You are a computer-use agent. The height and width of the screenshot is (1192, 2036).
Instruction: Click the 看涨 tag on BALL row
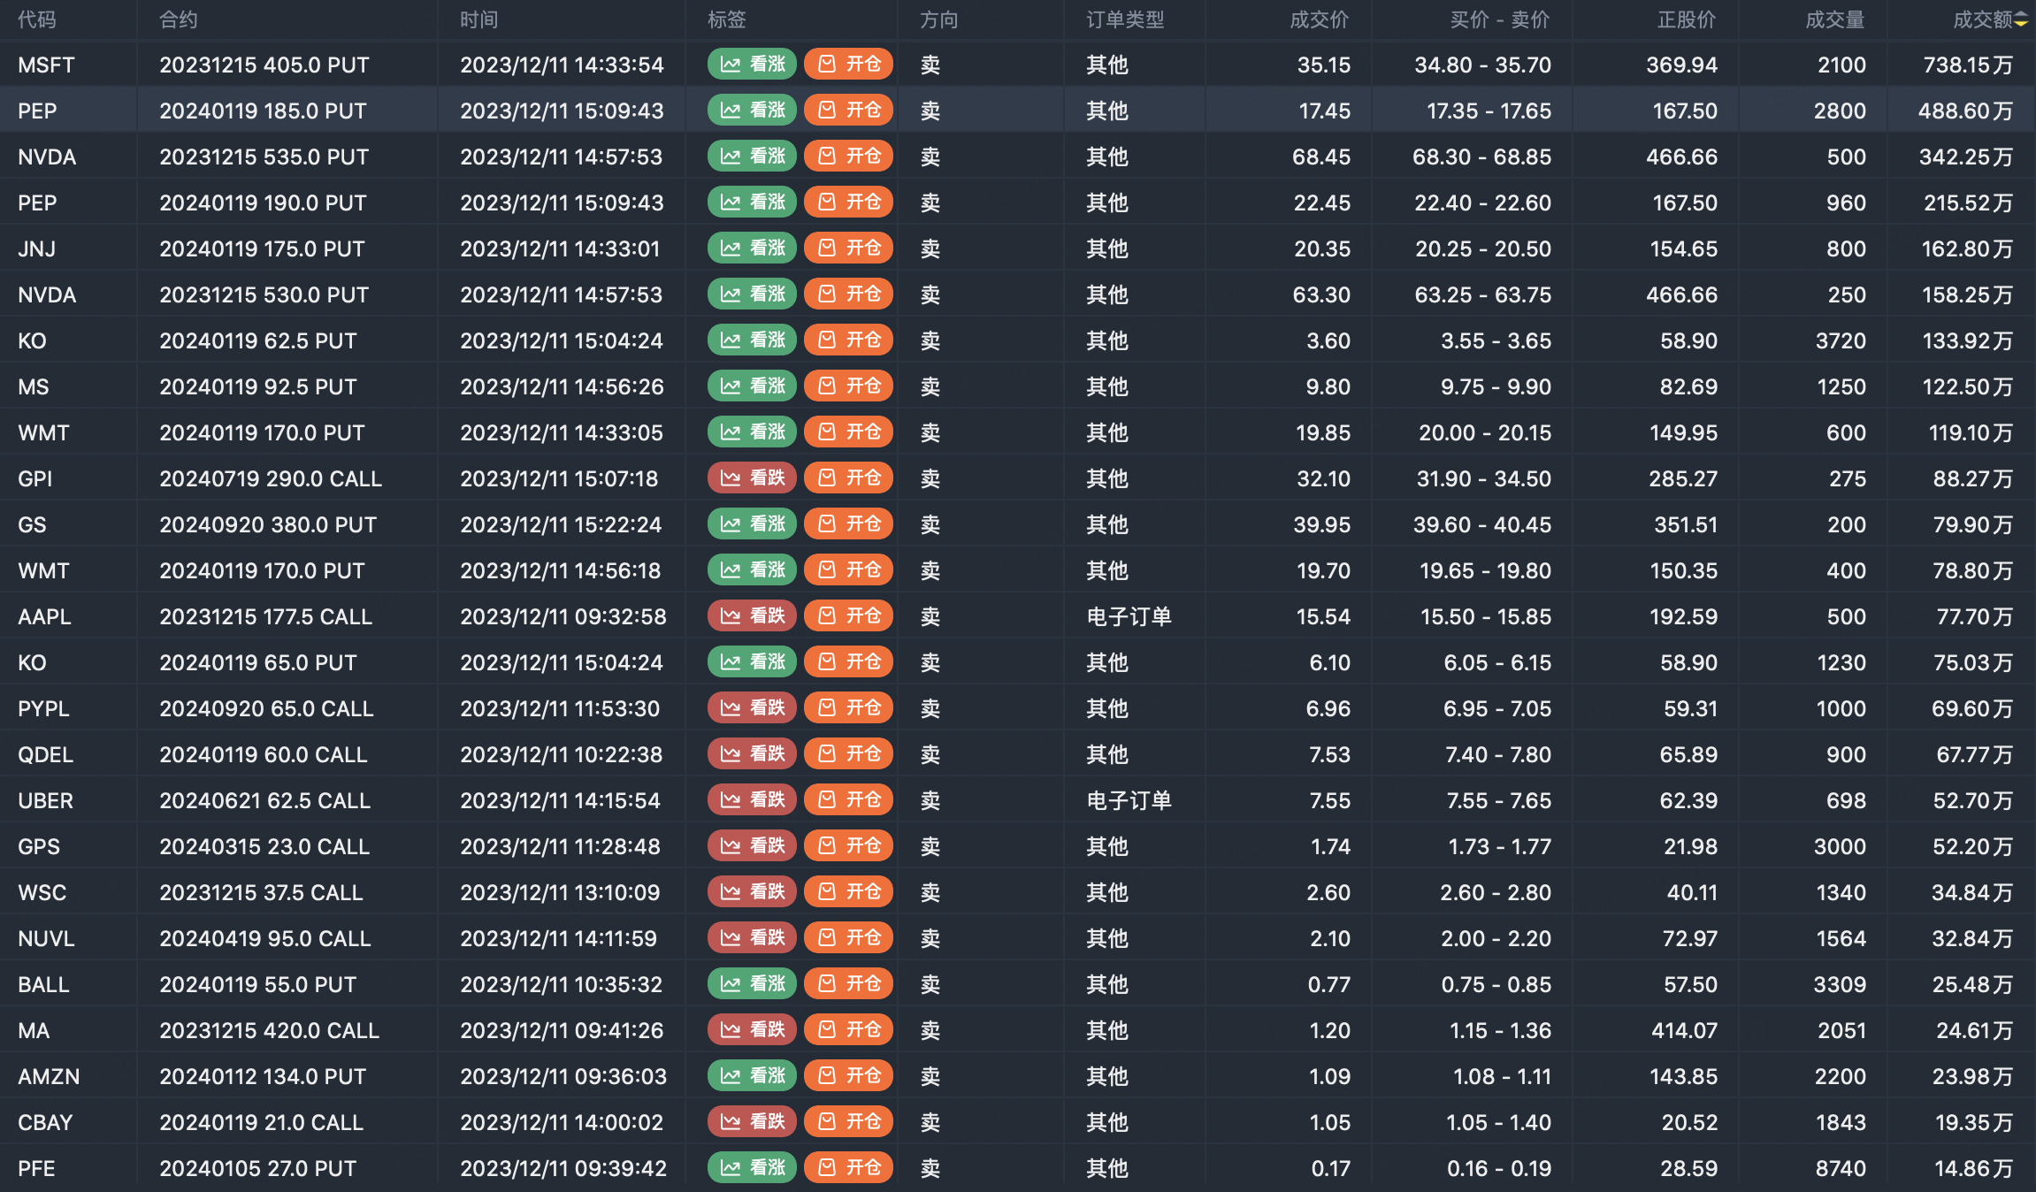(753, 984)
